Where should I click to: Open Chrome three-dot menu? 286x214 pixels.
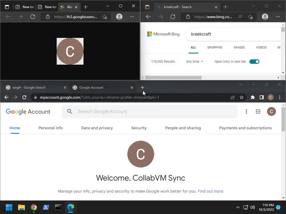coord(279,97)
